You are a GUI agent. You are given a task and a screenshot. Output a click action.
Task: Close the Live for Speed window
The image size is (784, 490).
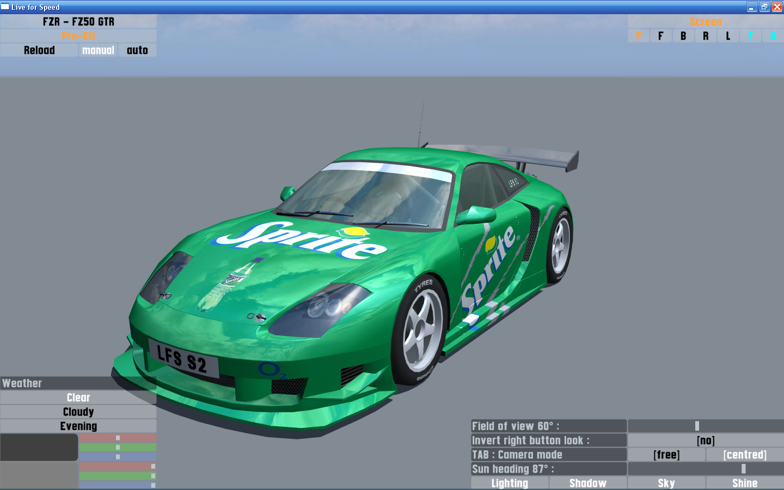coord(777,7)
